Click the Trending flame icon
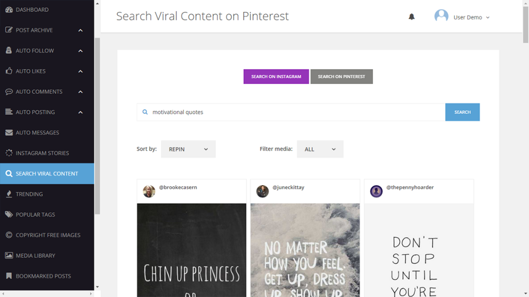The height and width of the screenshot is (297, 529). pos(9,194)
